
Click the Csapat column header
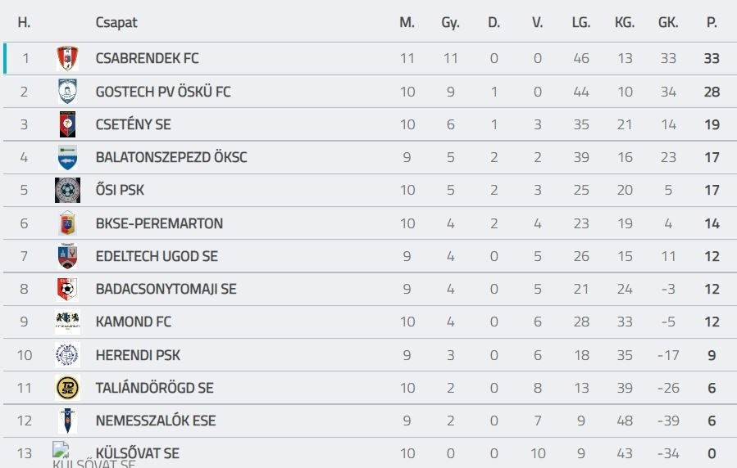coord(116,23)
